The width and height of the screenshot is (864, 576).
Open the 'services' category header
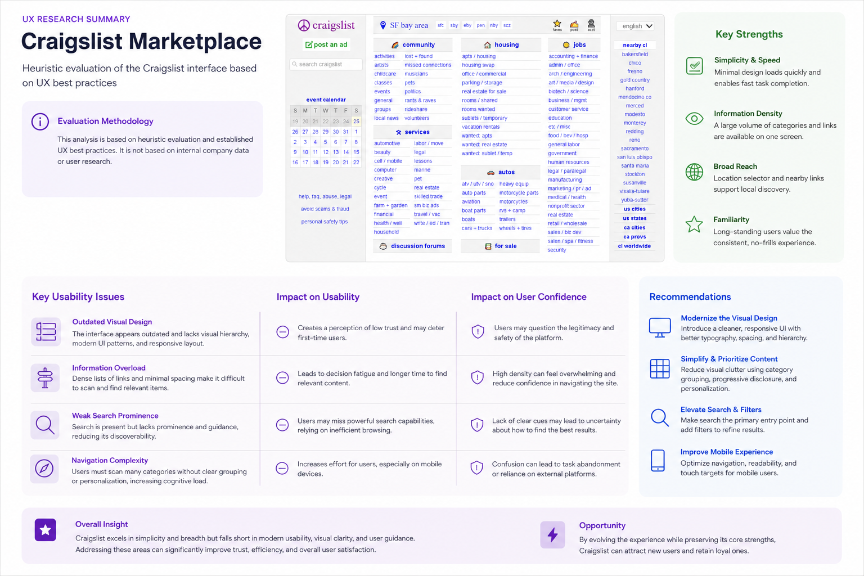413,132
